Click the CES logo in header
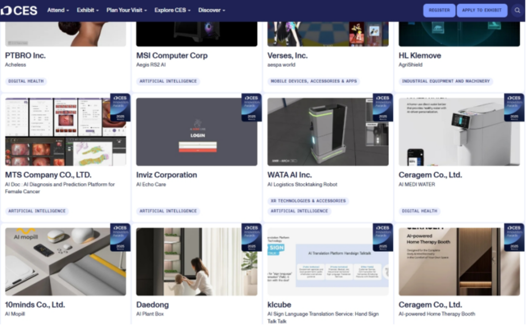 tap(19, 11)
